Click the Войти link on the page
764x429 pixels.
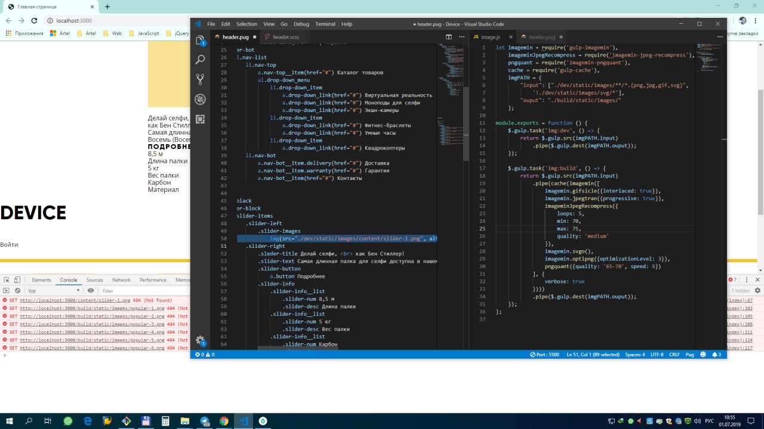[9, 244]
